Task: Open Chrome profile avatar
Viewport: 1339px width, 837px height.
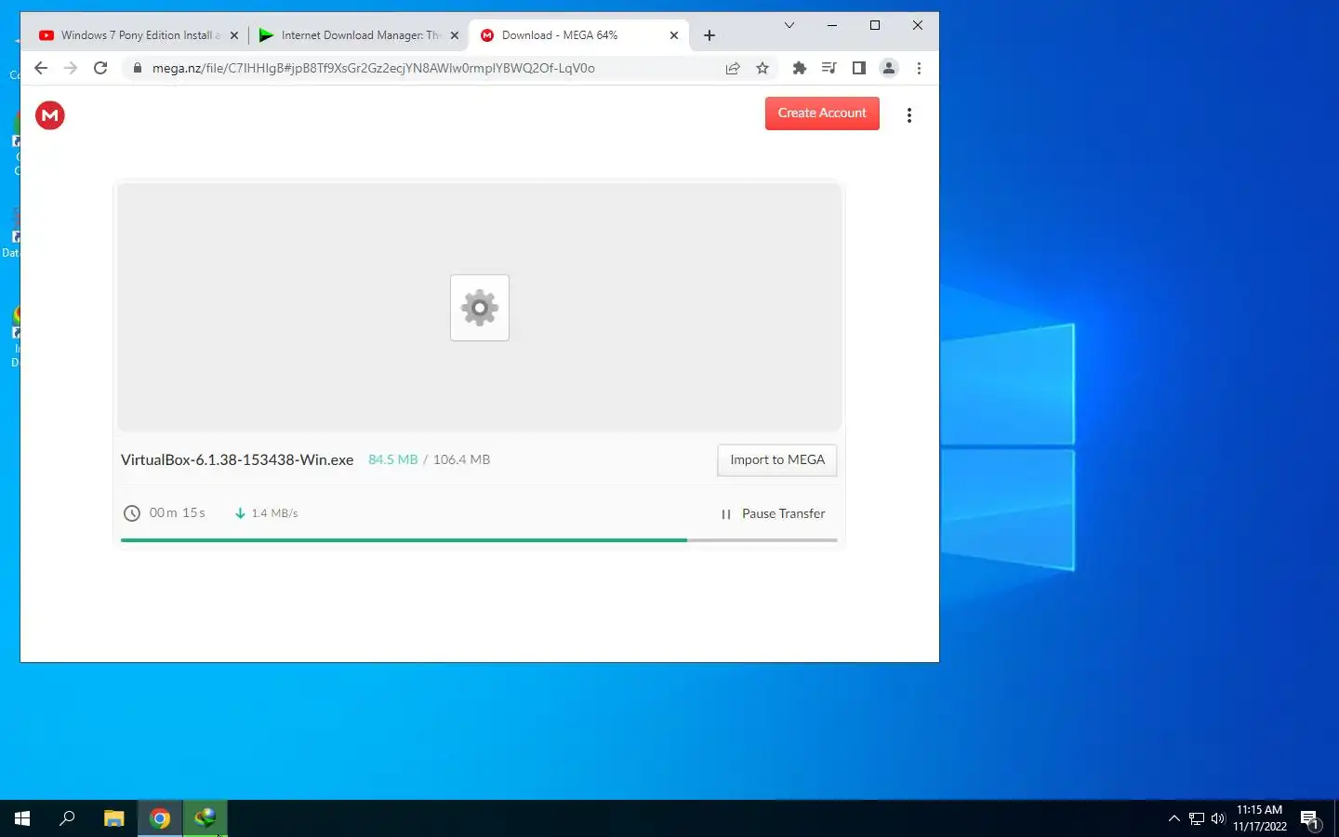Action: (x=889, y=68)
